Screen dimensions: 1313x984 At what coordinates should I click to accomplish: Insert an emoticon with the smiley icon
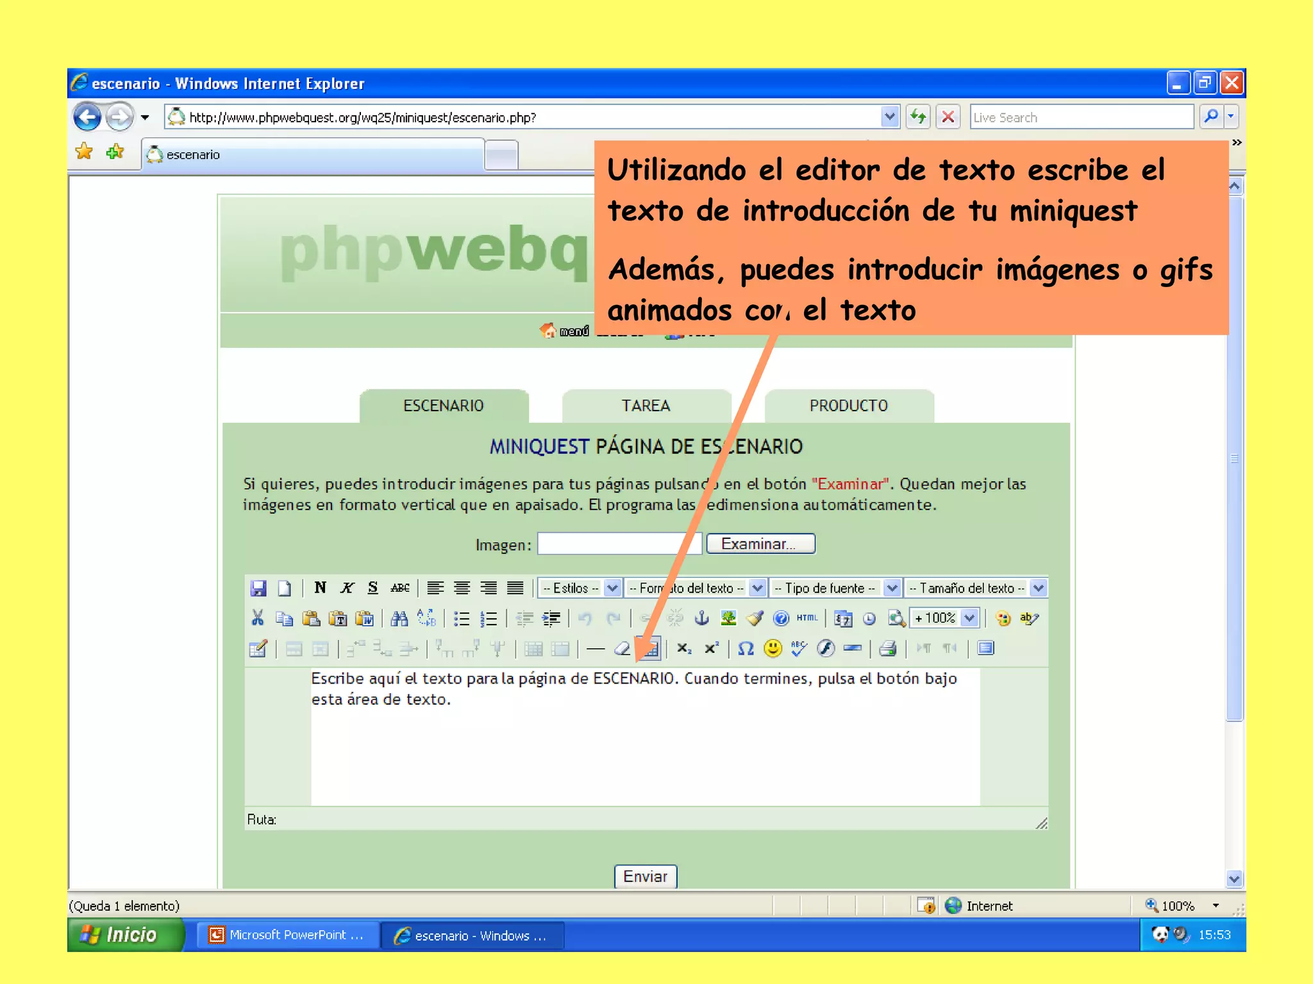pyautogui.click(x=773, y=649)
